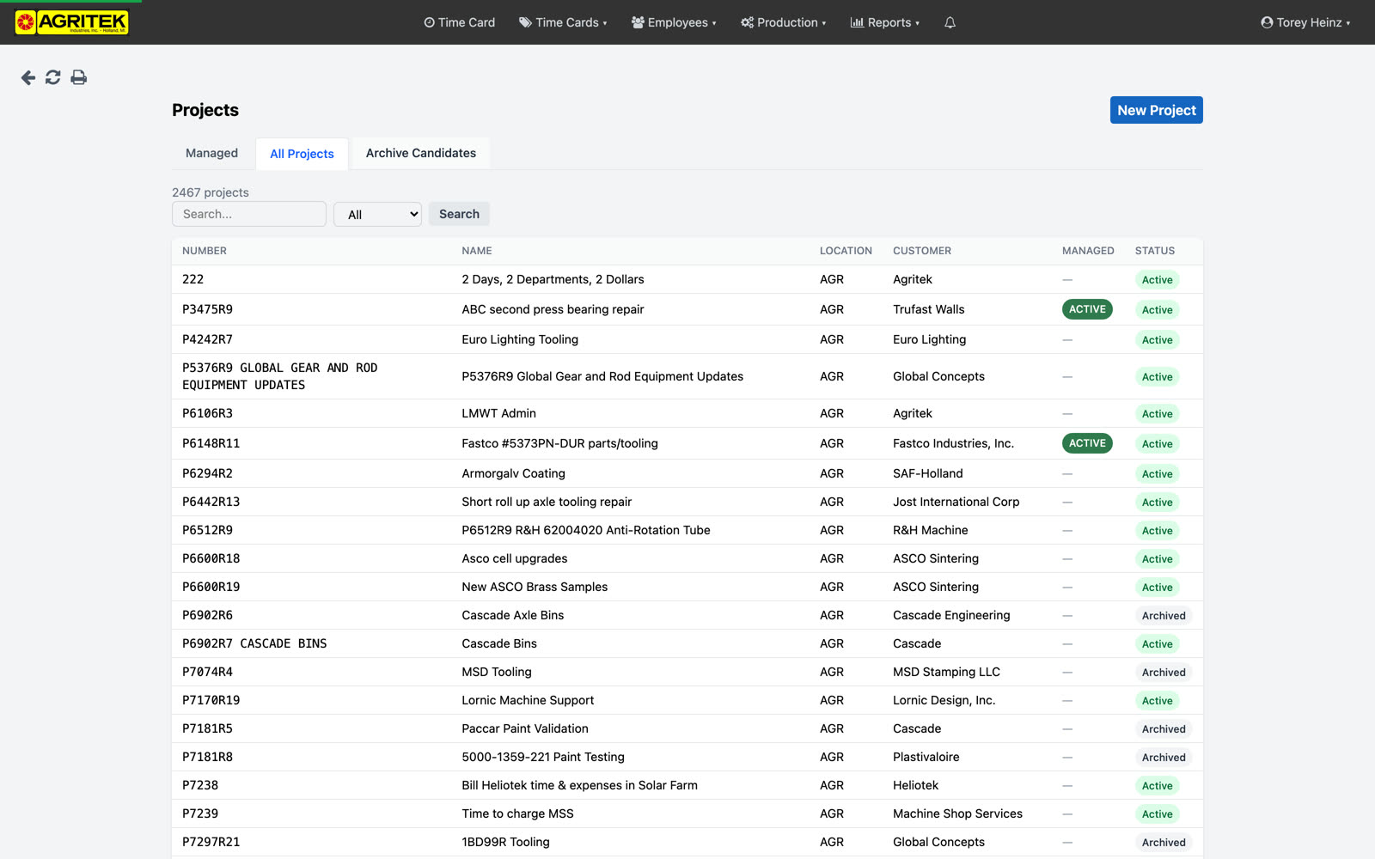The image size is (1375, 859).
Task: Click the R&H Machine customer cell
Action: coord(930,530)
